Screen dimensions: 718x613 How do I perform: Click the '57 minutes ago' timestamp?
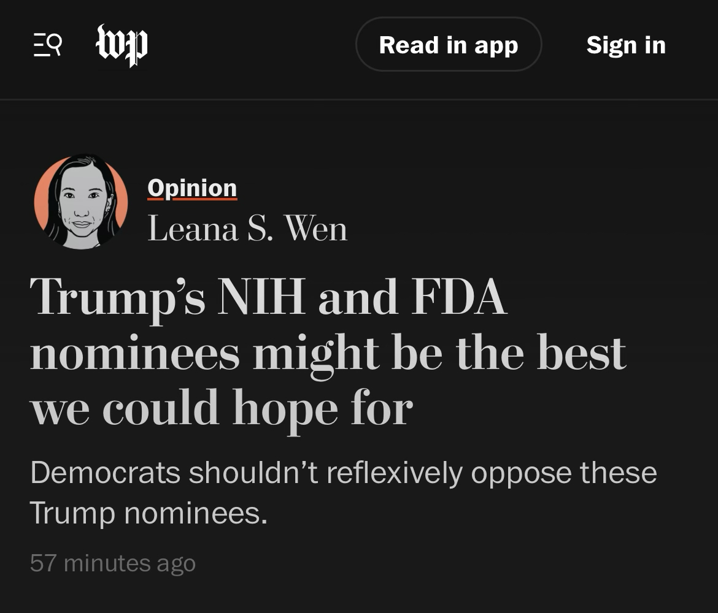pyautogui.click(x=113, y=563)
